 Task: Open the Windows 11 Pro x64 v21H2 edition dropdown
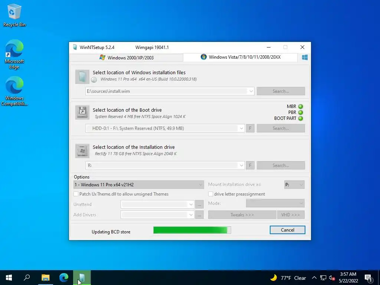138,185
